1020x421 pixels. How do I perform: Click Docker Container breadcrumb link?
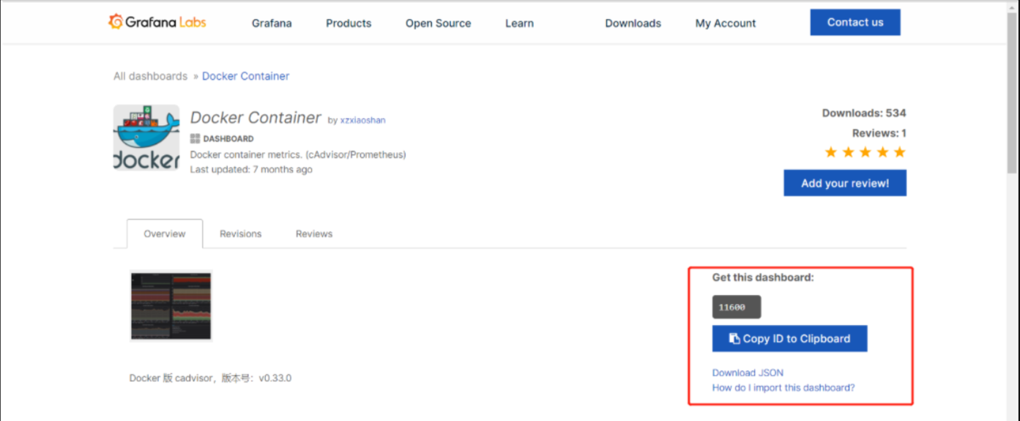tap(245, 76)
